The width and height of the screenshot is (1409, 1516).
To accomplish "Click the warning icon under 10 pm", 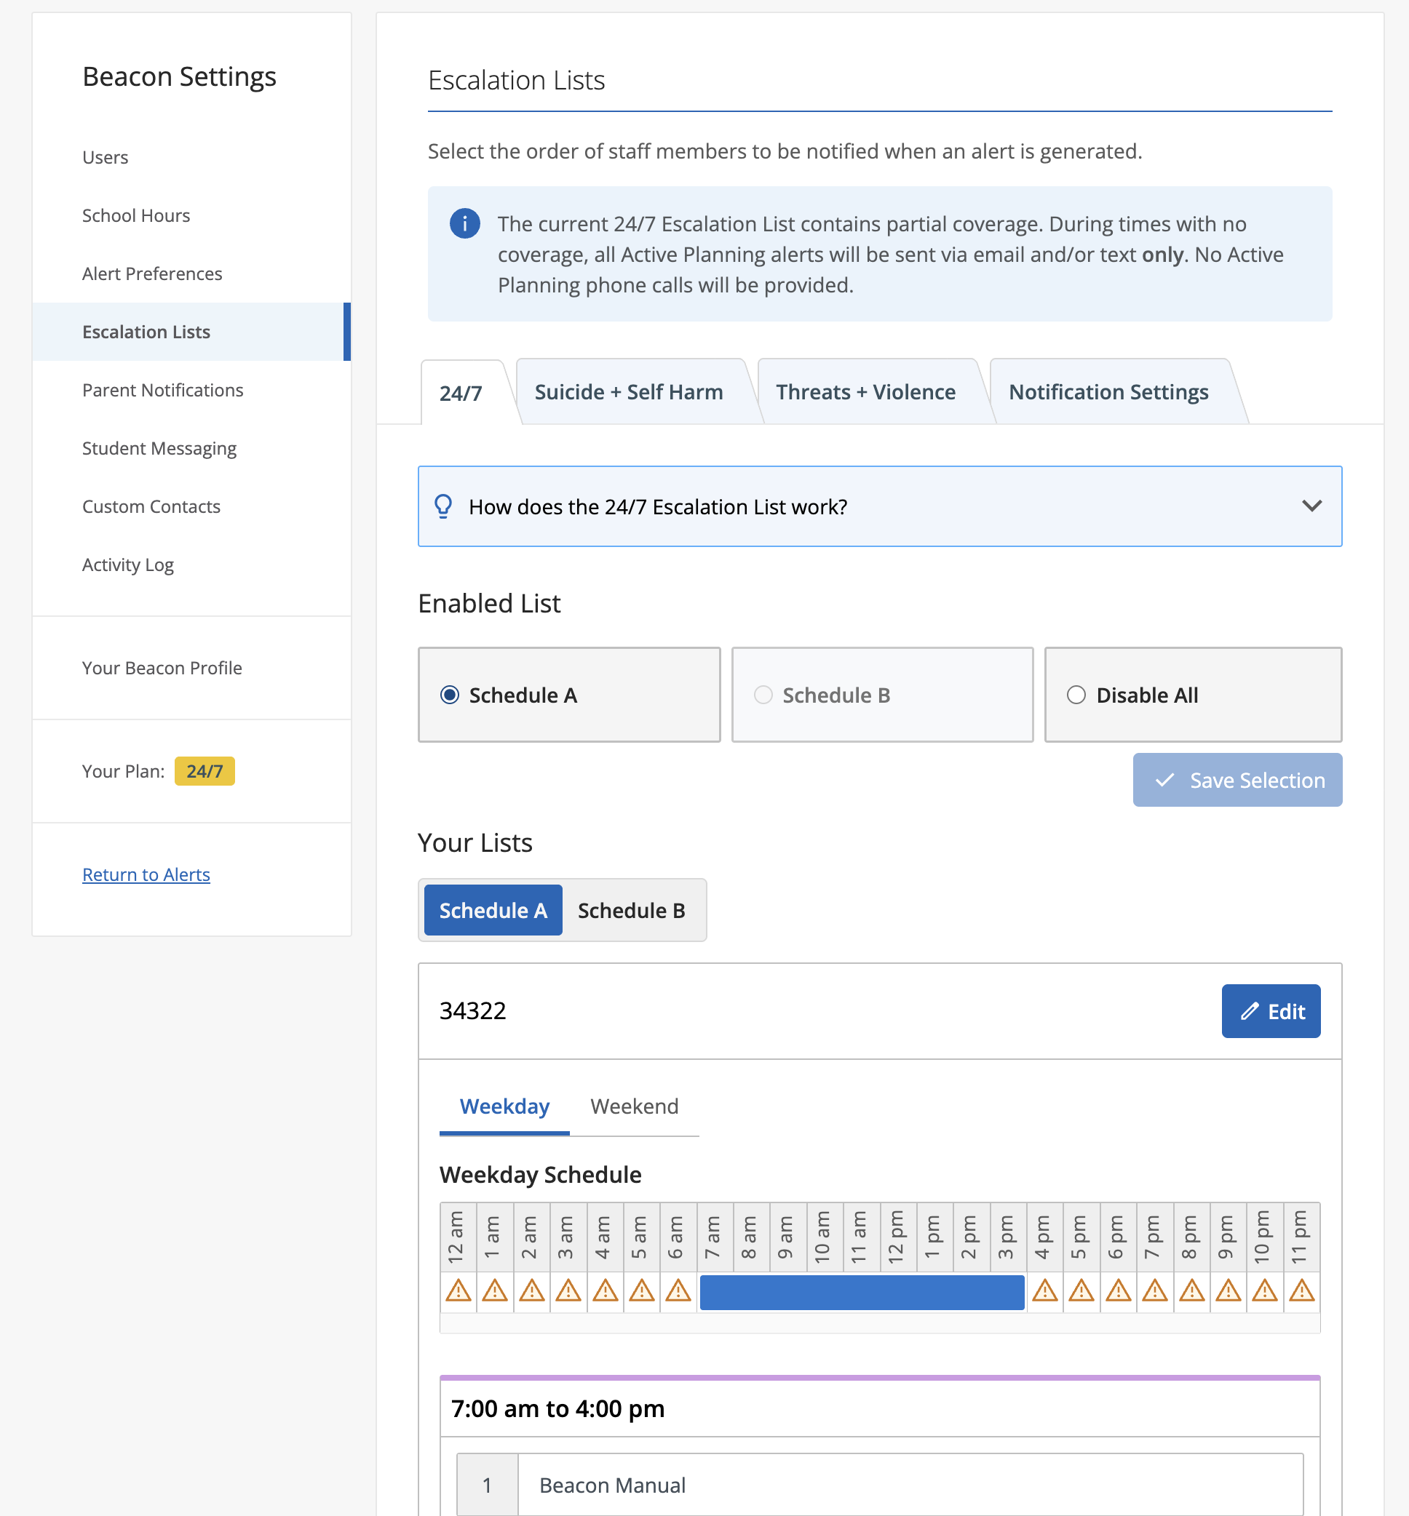I will (x=1265, y=1290).
